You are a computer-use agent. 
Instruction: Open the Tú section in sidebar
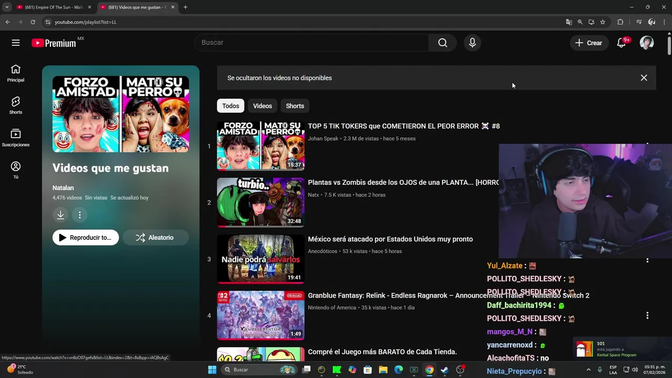(x=16, y=170)
